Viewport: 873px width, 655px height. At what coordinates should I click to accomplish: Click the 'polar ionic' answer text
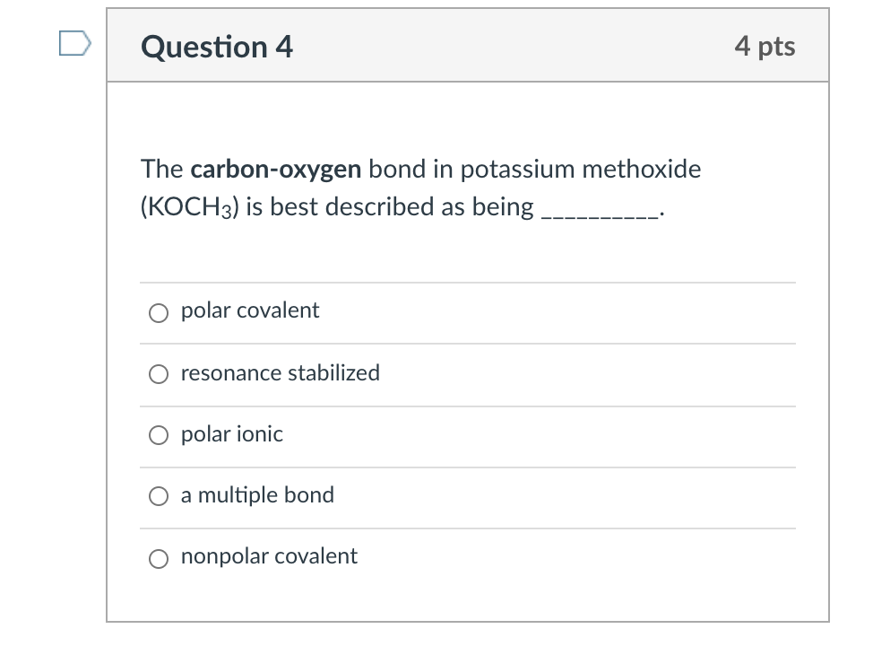pos(231,435)
